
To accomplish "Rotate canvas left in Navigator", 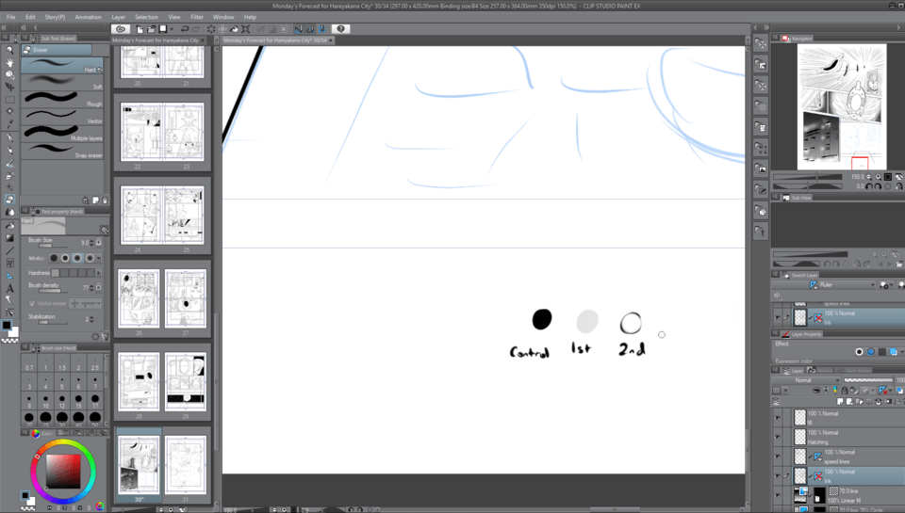I will (x=869, y=186).
